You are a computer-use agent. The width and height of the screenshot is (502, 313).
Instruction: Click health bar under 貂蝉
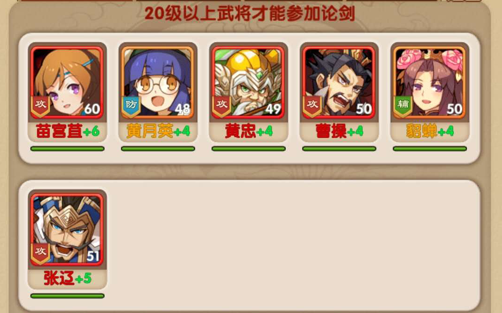click(430, 149)
